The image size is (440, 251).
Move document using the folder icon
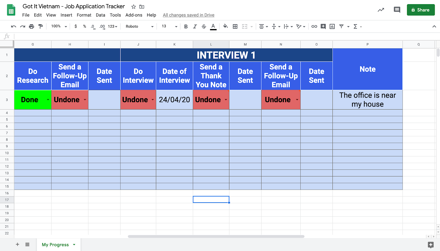142,7
